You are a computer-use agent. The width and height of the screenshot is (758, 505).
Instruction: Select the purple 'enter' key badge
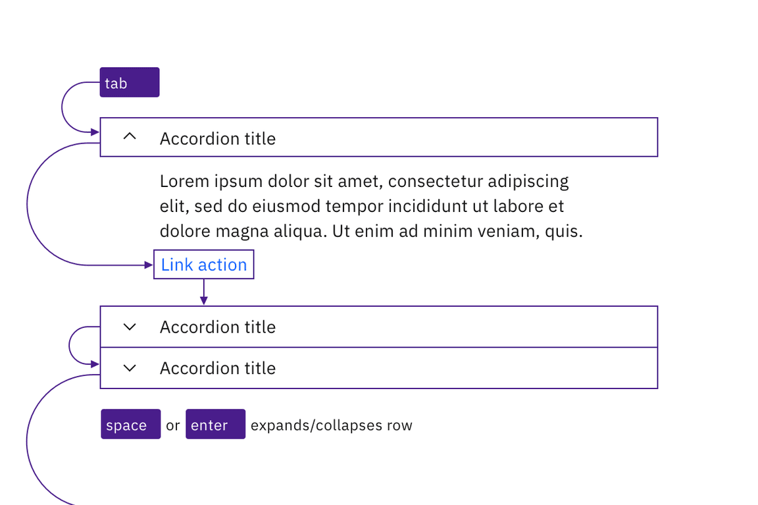[x=215, y=425]
